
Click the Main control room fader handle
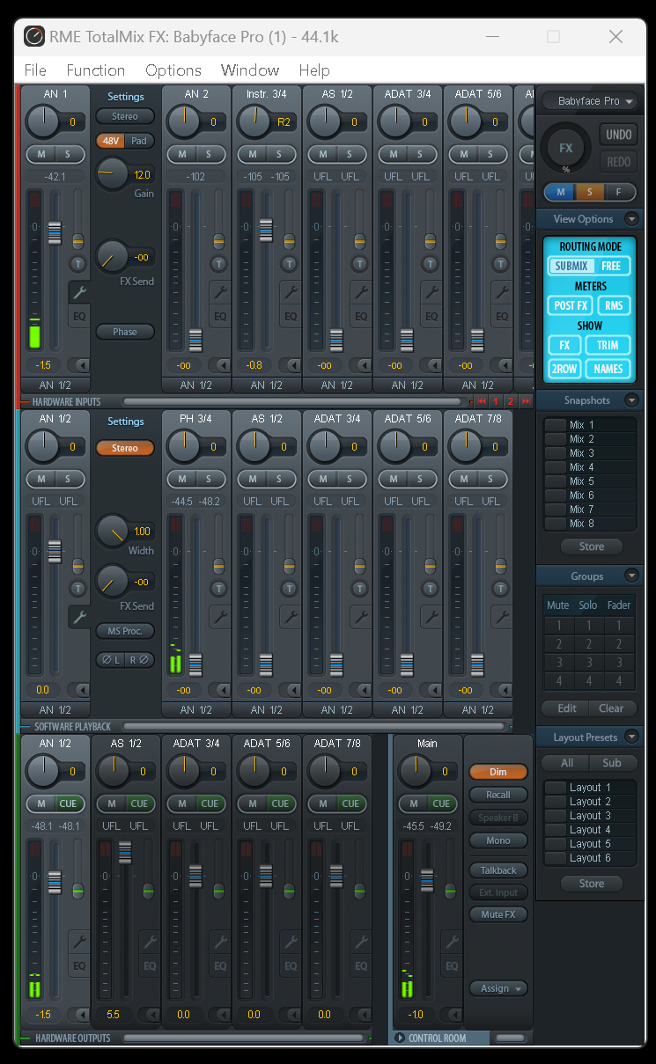tap(427, 881)
